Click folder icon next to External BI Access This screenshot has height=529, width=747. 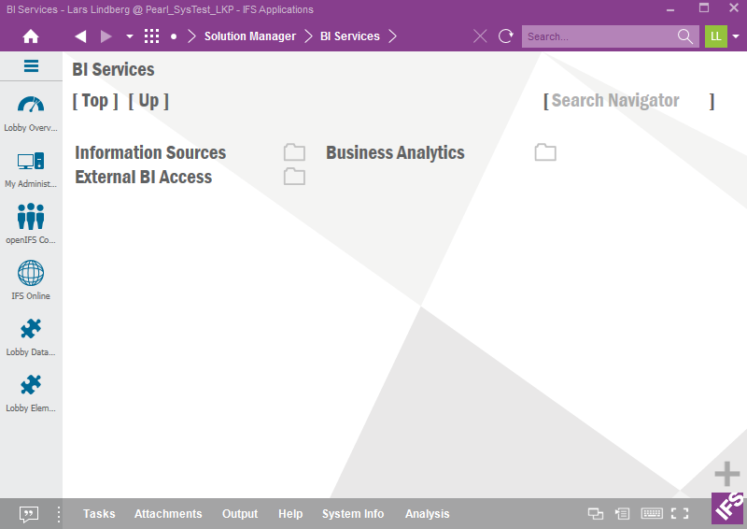[294, 177]
